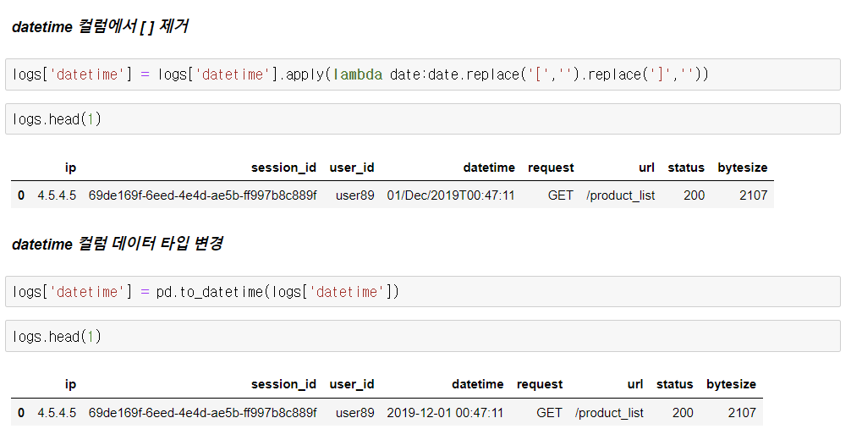Viewport: 851px width, 429px height.
Task: Click the heading 'datetime 컬럼 데이터 타입 변경'
Action: 118,244
